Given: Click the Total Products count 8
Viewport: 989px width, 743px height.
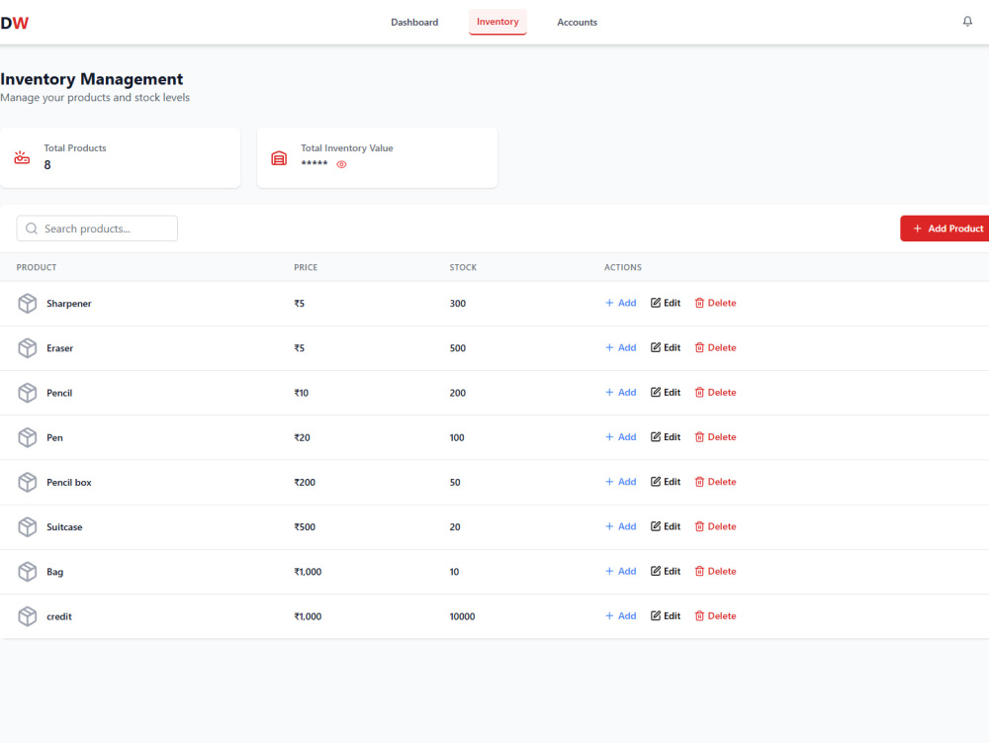Looking at the screenshot, I should pyautogui.click(x=47, y=165).
